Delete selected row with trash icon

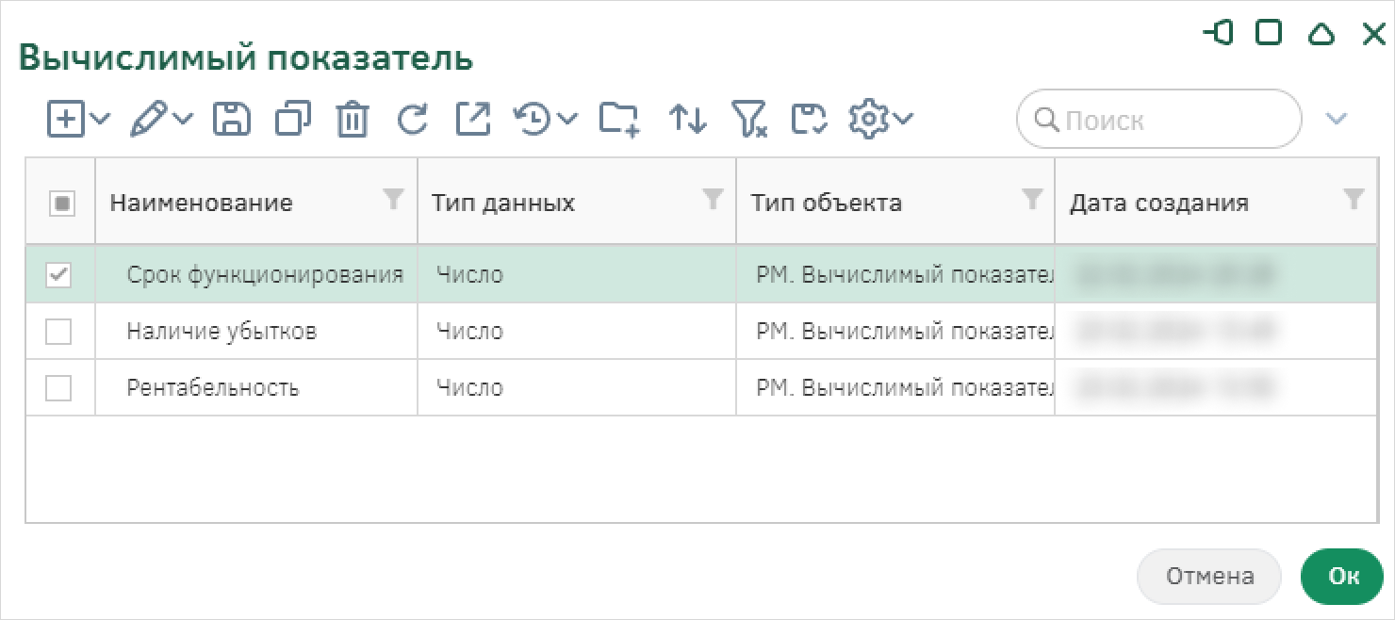pos(352,120)
